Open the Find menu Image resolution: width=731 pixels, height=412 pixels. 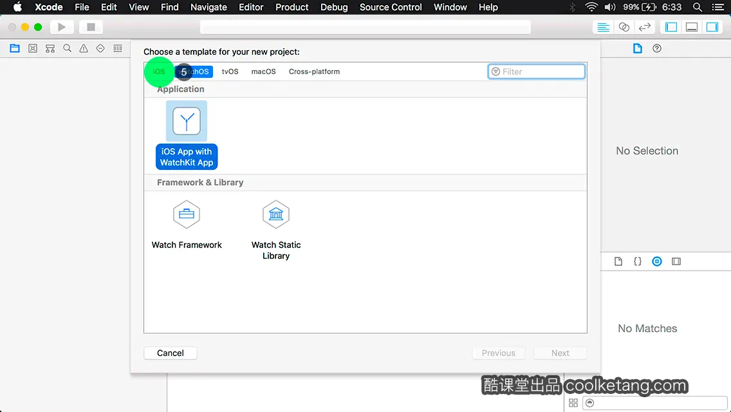[170, 7]
